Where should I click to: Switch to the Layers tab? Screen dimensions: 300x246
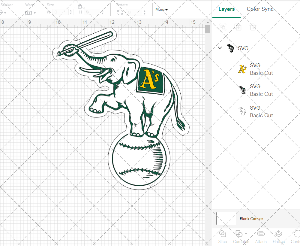tap(226, 9)
